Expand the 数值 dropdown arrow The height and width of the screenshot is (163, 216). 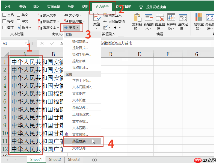[x=97, y=28]
